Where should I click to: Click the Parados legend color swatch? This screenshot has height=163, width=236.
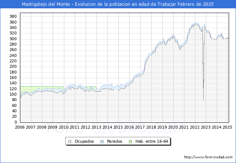click(102, 142)
